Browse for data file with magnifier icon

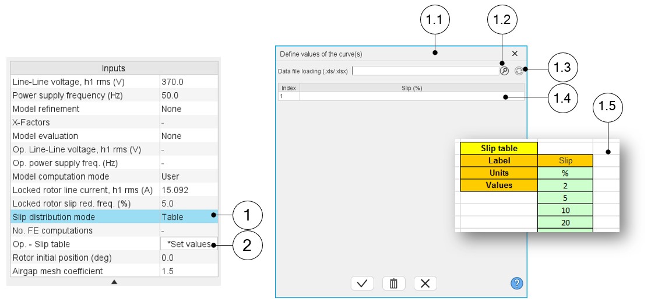[x=504, y=71]
